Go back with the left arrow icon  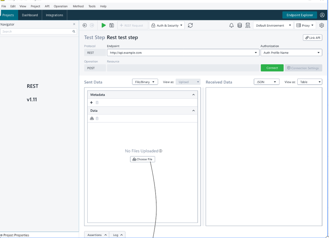point(85,25)
